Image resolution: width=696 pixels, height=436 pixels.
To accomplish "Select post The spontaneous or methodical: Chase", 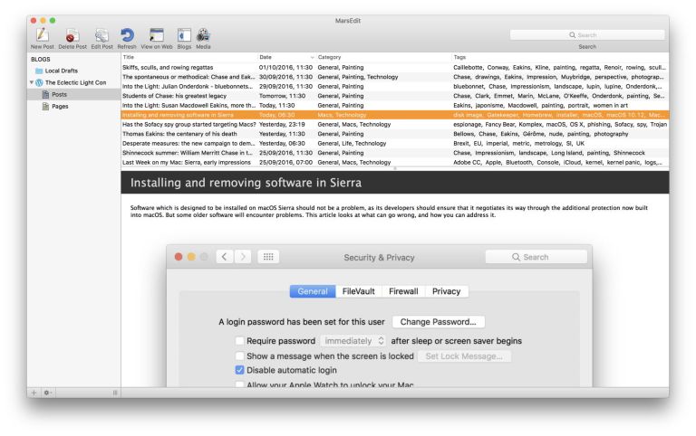I will coord(188,77).
